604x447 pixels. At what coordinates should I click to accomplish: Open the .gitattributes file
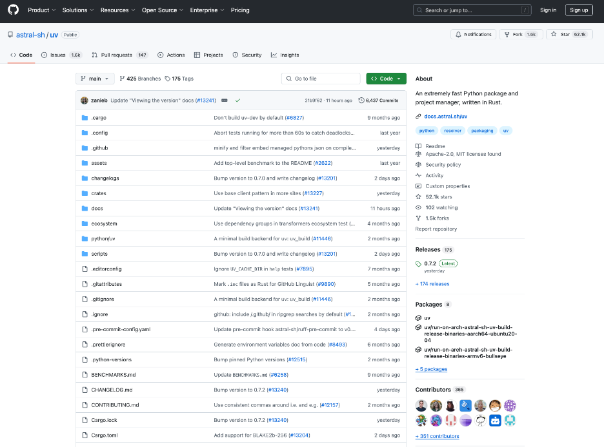coord(106,284)
